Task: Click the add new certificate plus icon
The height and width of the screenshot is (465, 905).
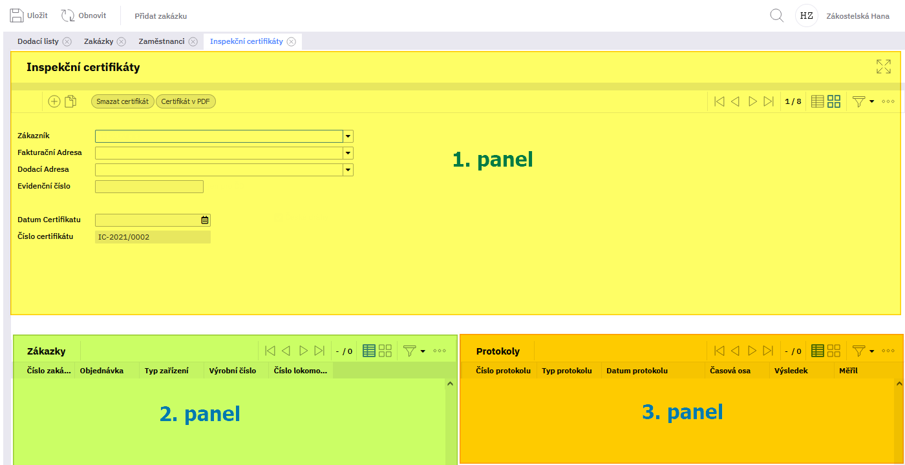Action: click(x=54, y=101)
